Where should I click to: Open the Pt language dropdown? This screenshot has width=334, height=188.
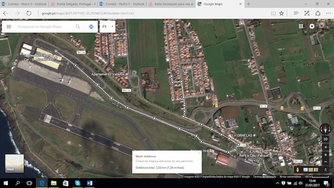[108, 27]
